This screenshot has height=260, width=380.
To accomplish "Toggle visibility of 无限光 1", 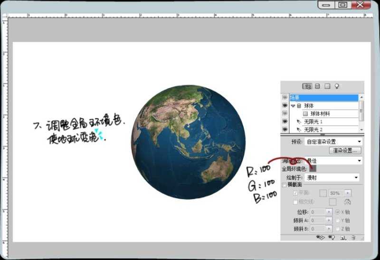I will coord(285,122).
